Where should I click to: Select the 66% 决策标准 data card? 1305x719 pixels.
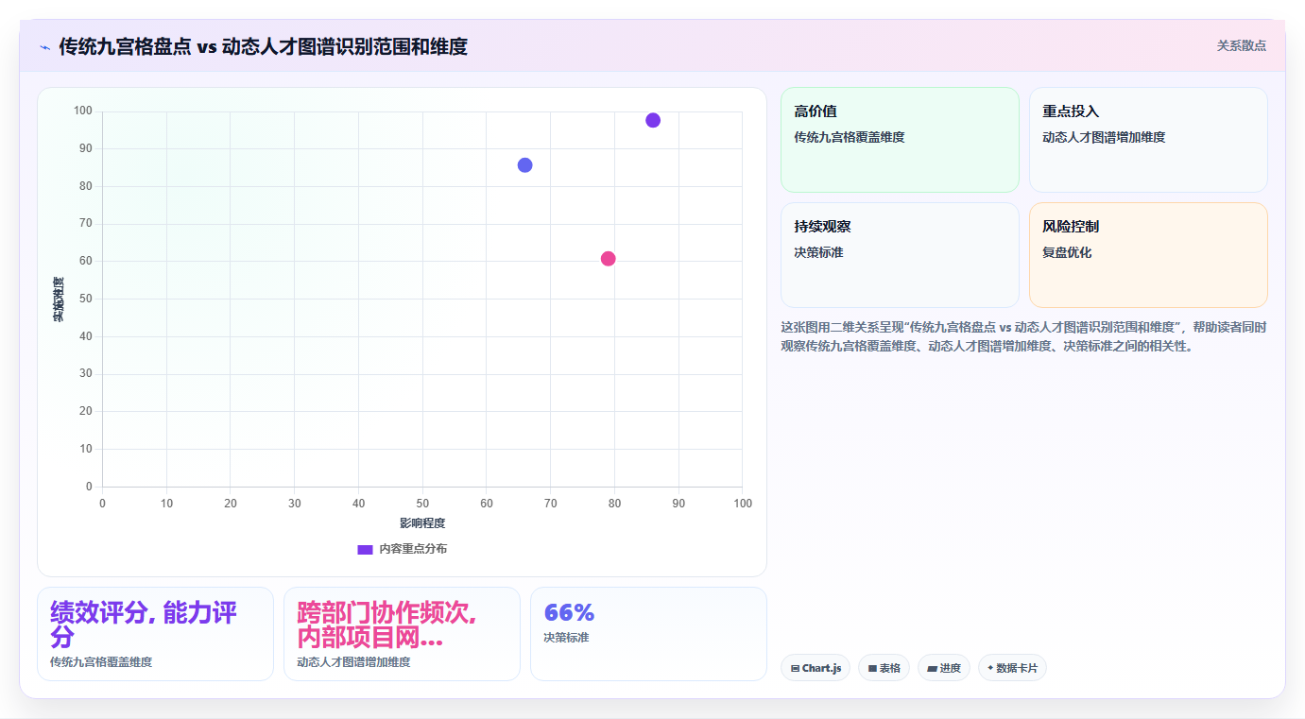pos(648,634)
